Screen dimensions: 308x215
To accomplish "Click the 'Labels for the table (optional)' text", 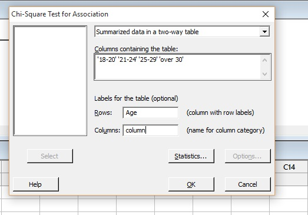I will [136, 98].
